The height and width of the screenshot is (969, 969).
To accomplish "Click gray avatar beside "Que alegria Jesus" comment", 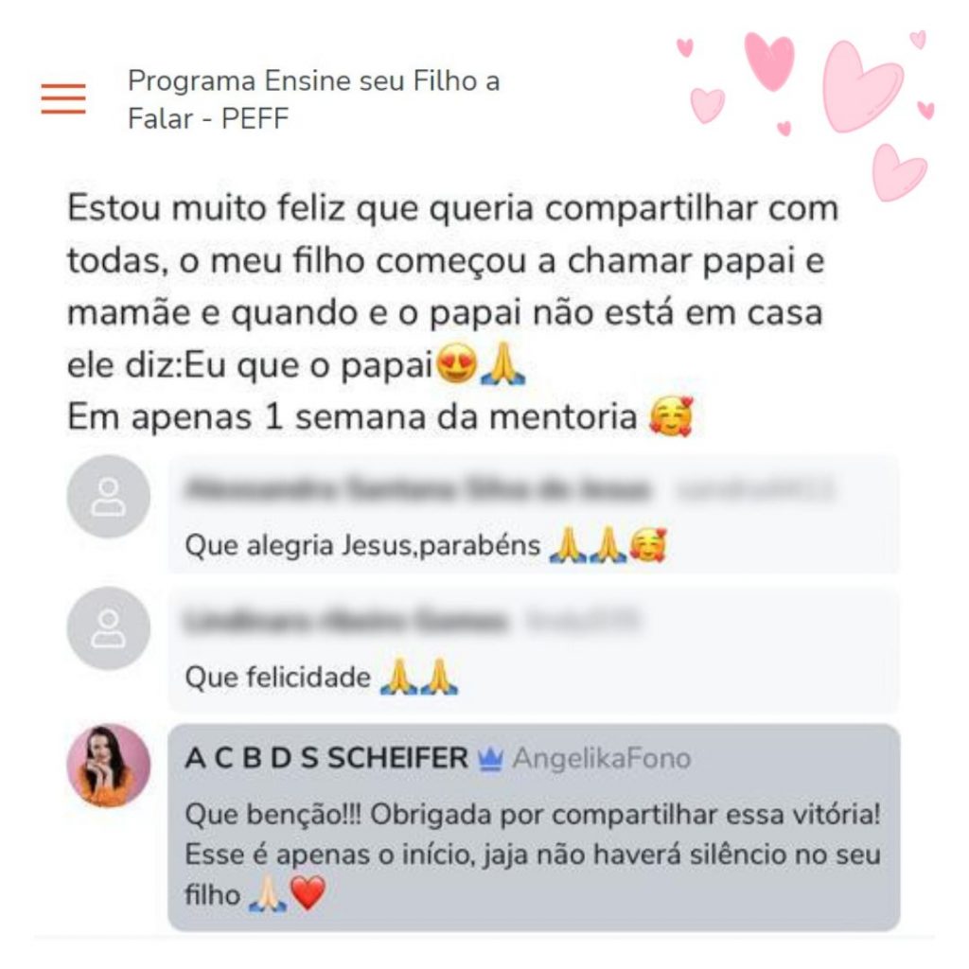I will 109,497.
